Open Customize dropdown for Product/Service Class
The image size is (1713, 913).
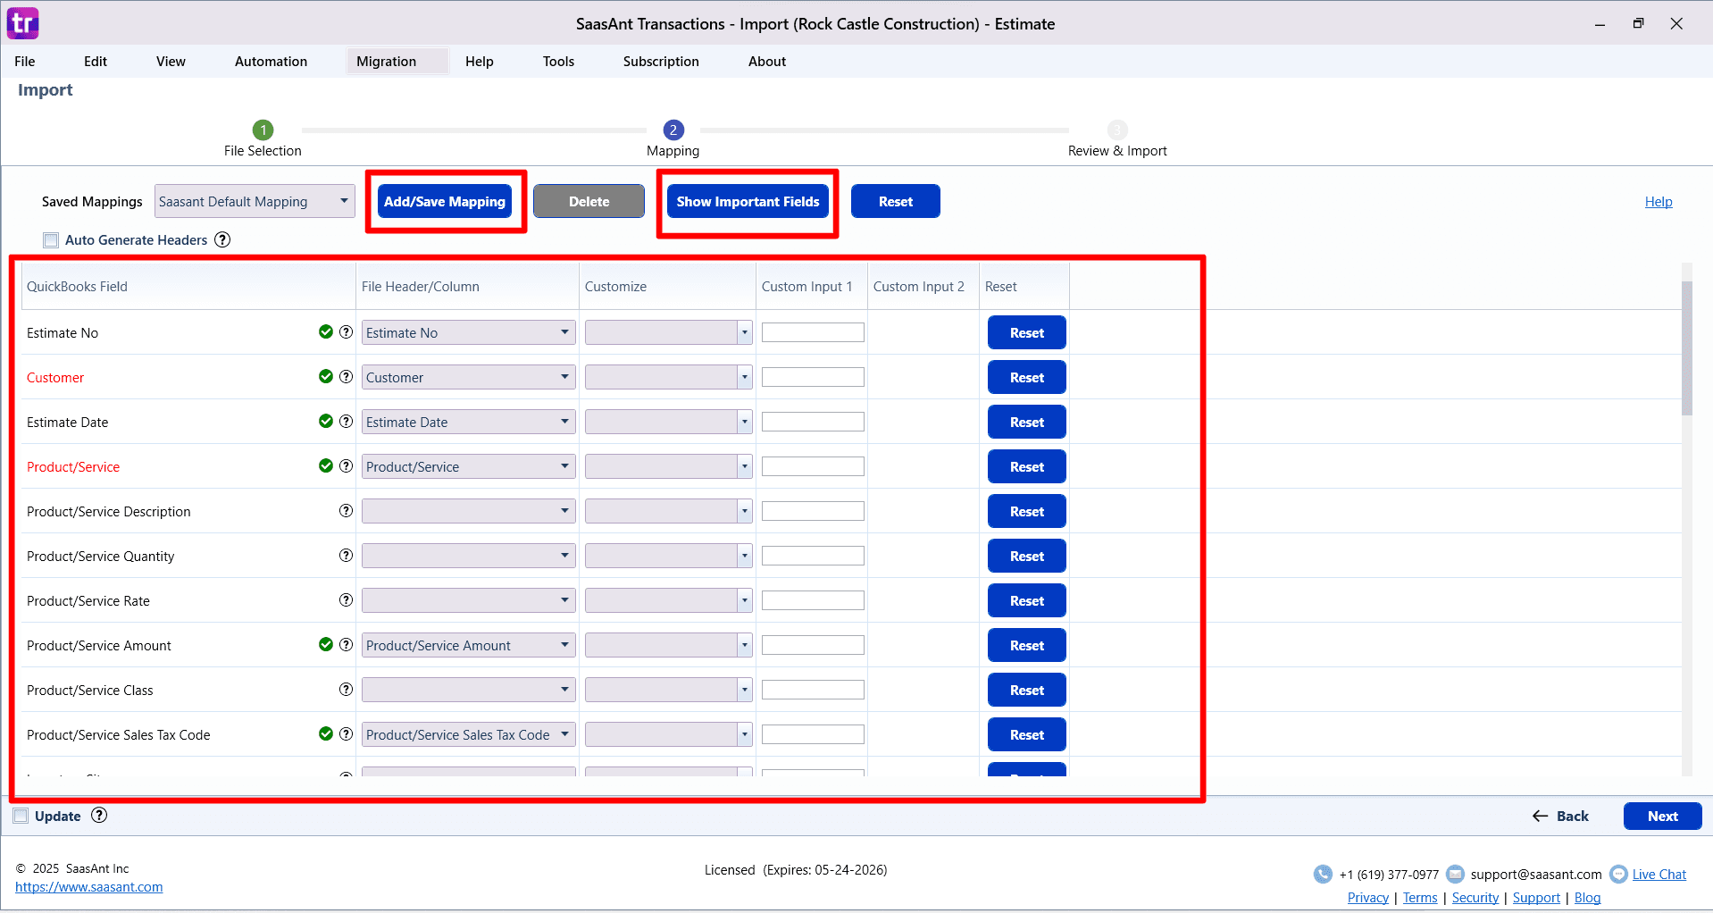pos(668,690)
